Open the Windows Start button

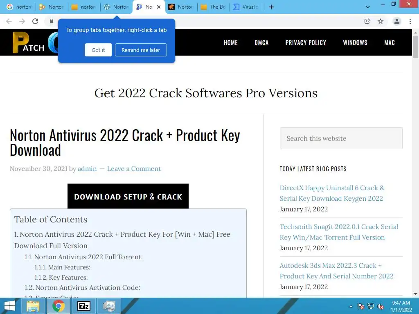[x=10, y=306]
